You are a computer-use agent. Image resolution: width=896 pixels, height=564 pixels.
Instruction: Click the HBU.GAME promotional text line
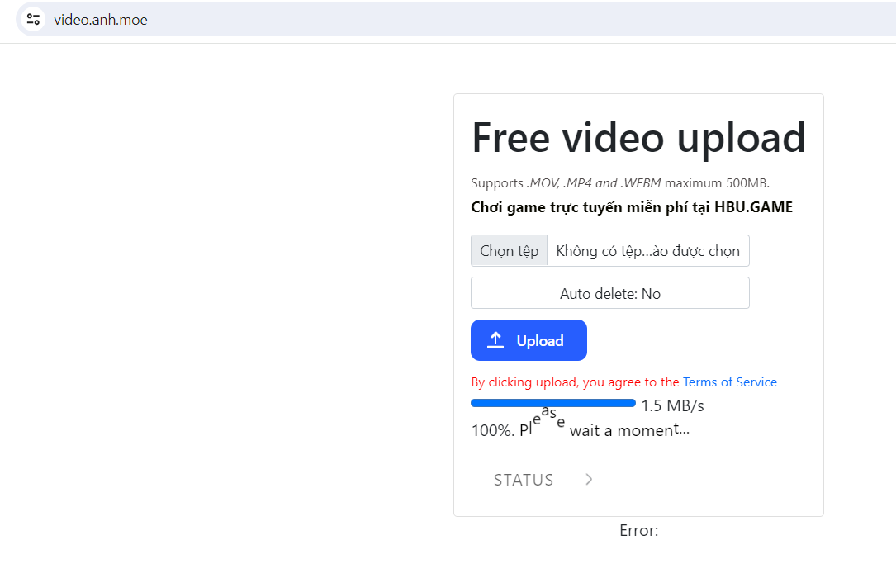click(x=631, y=207)
